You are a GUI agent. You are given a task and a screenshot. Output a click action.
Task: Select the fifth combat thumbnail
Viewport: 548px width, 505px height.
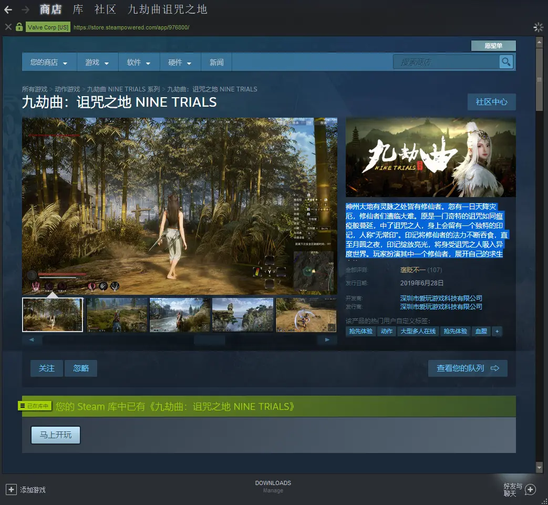click(x=306, y=315)
